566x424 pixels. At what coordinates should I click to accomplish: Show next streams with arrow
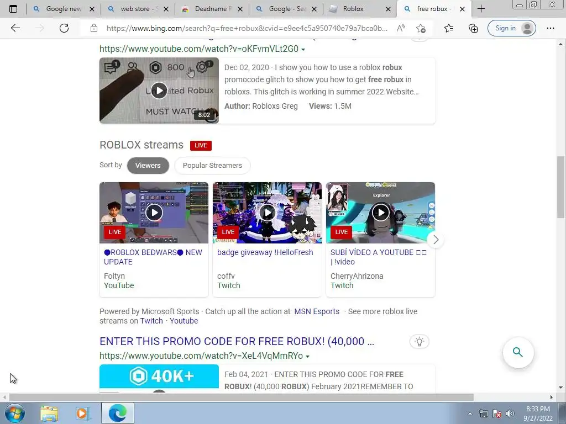point(436,240)
